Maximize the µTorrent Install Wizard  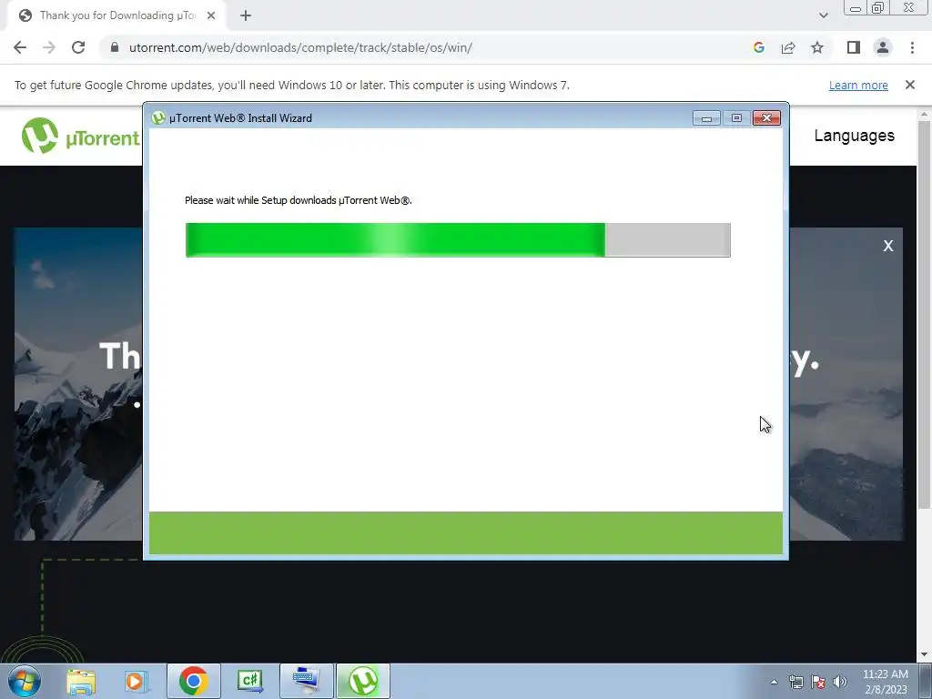(736, 118)
